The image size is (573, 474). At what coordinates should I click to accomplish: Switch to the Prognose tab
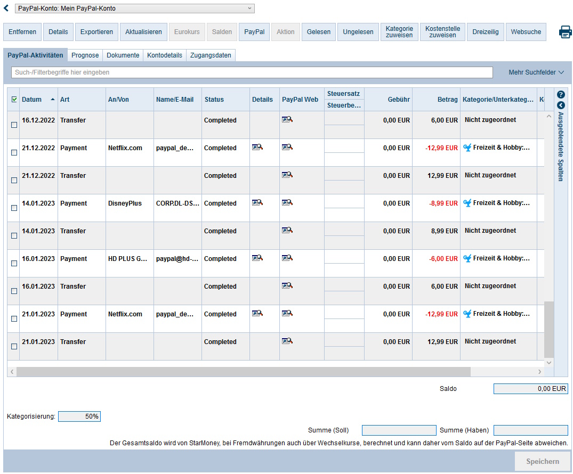click(85, 55)
